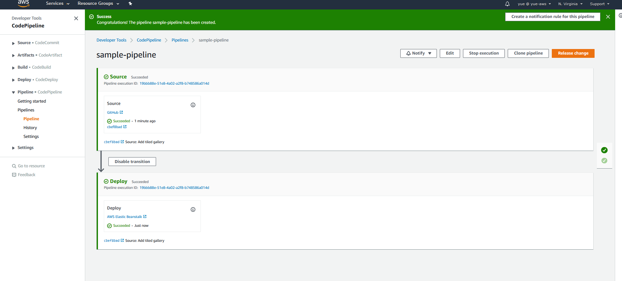The height and width of the screenshot is (281, 622).
Task: Open Pipelines in the sidebar
Action: [26, 110]
